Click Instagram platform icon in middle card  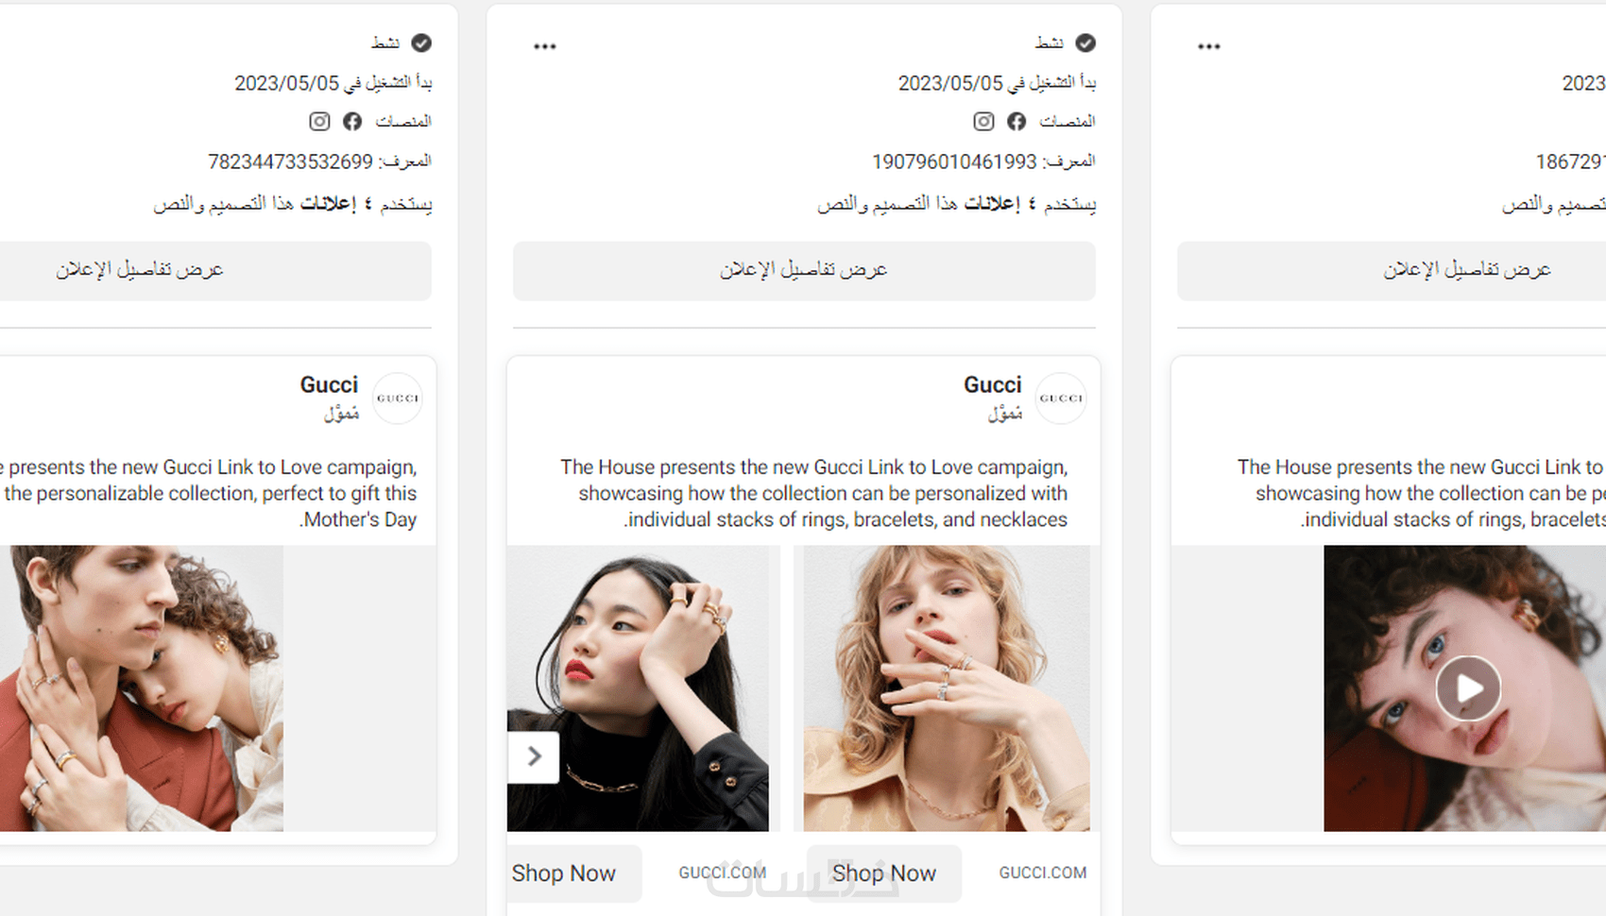(x=983, y=122)
